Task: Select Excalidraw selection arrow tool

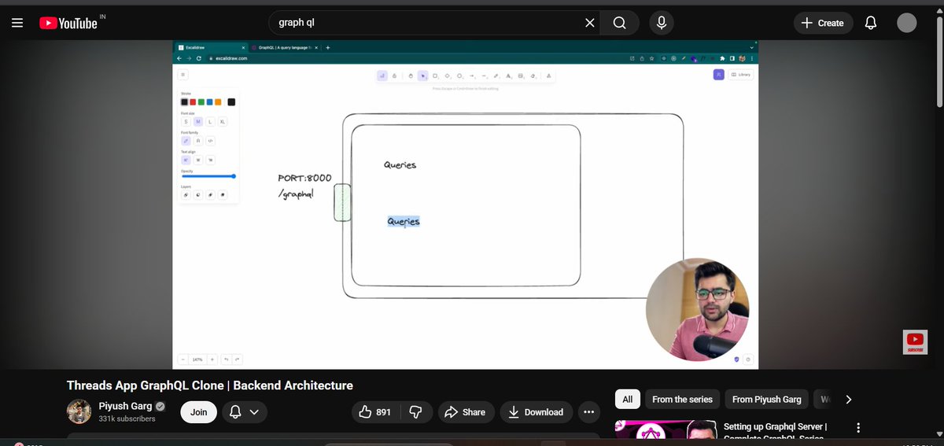Action: [422, 76]
